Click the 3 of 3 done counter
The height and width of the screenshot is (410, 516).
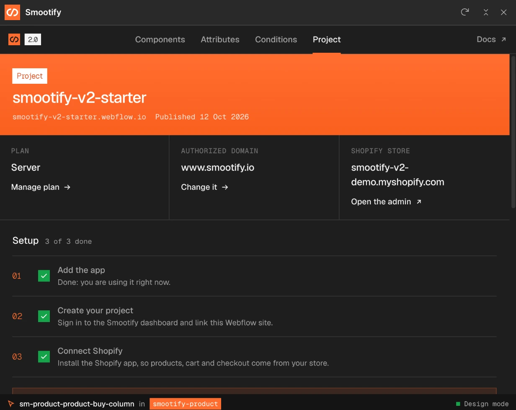pos(68,241)
